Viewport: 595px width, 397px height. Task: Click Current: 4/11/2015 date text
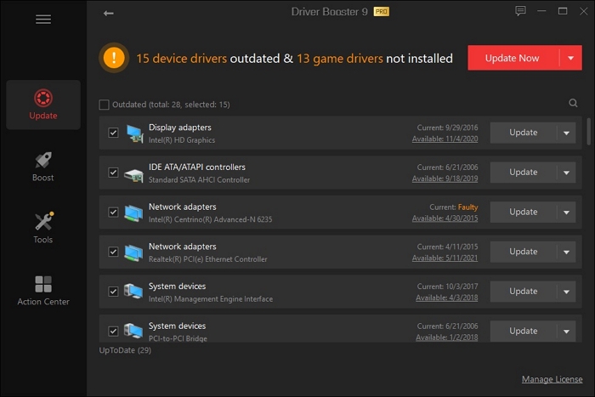[448, 247]
